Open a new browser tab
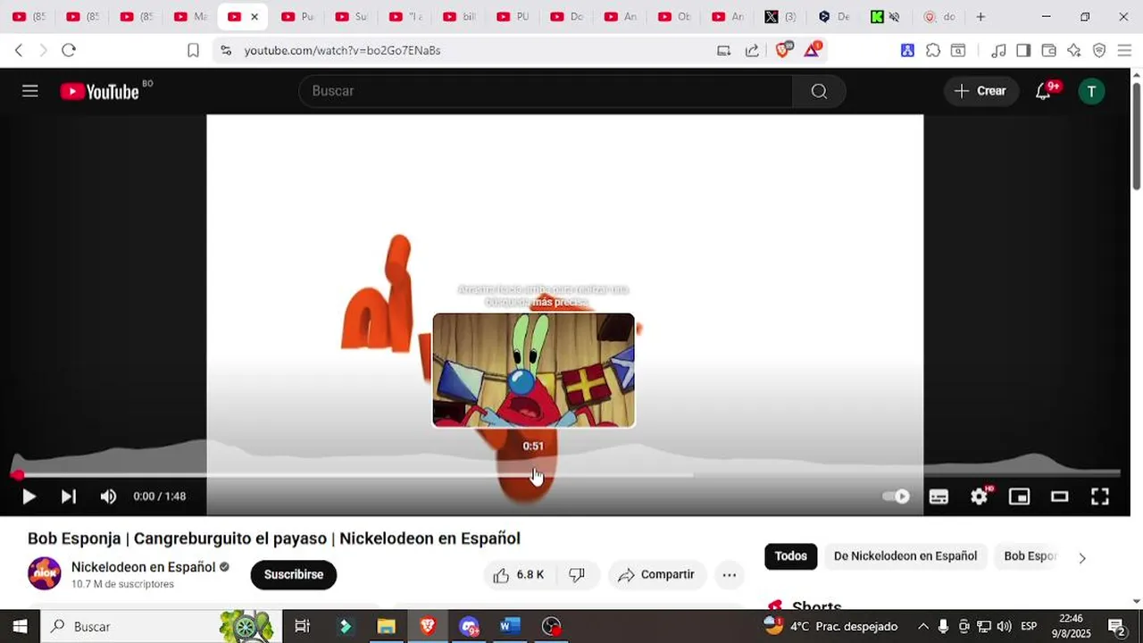This screenshot has width=1143, height=643. pyautogui.click(x=980, y=17)
